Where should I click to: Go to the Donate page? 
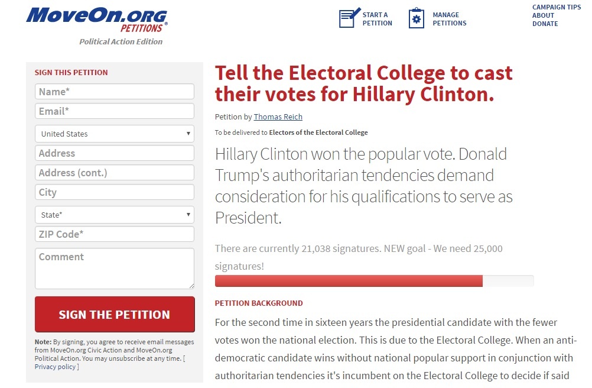point(545,24)
